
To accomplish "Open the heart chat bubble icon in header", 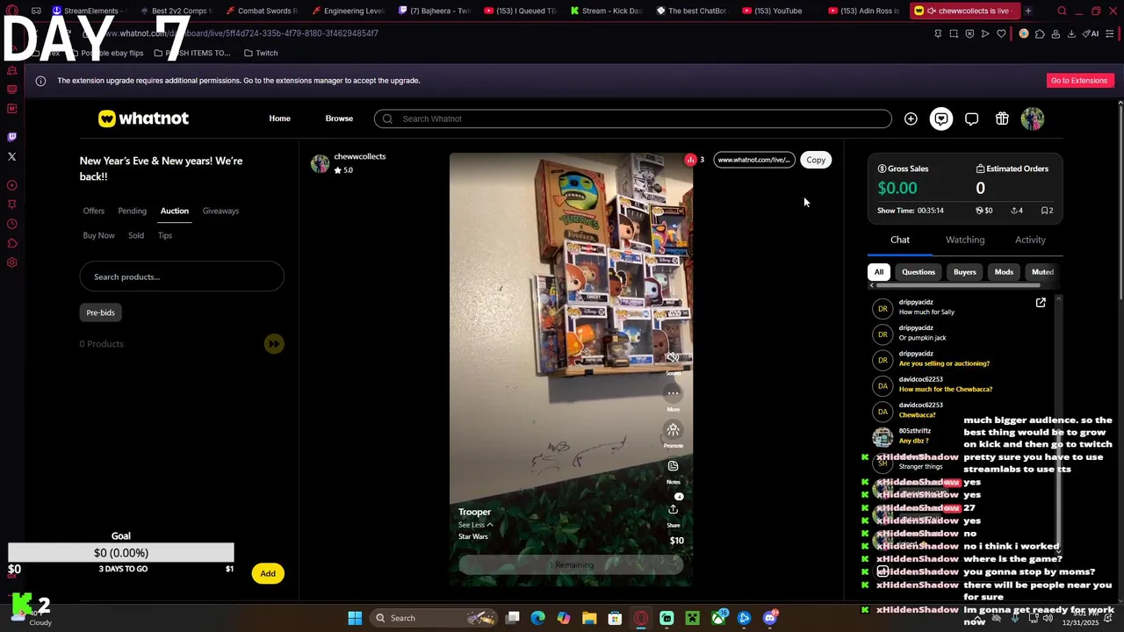I will (941, 118).
